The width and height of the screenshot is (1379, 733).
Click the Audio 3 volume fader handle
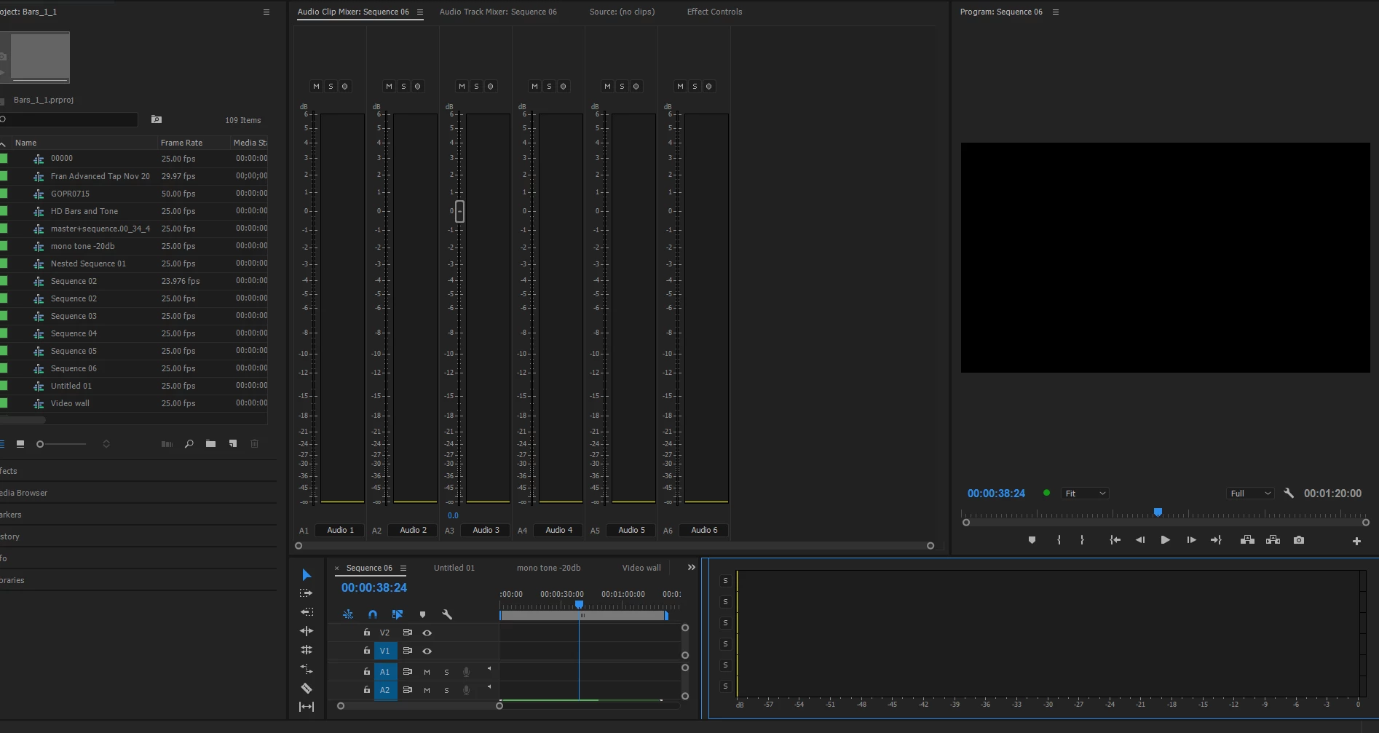(x=459, y=211)
